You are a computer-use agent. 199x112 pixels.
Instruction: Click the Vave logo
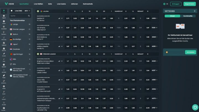pos(9,4)
